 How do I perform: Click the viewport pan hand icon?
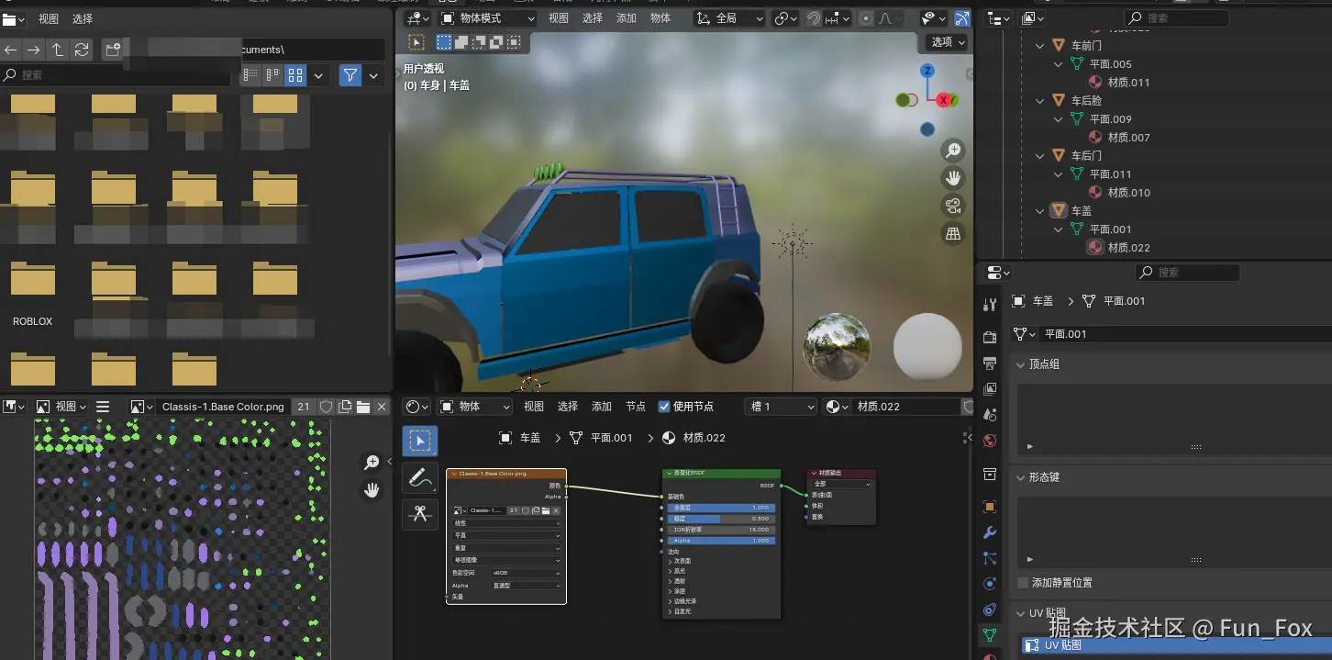(953, 177)
